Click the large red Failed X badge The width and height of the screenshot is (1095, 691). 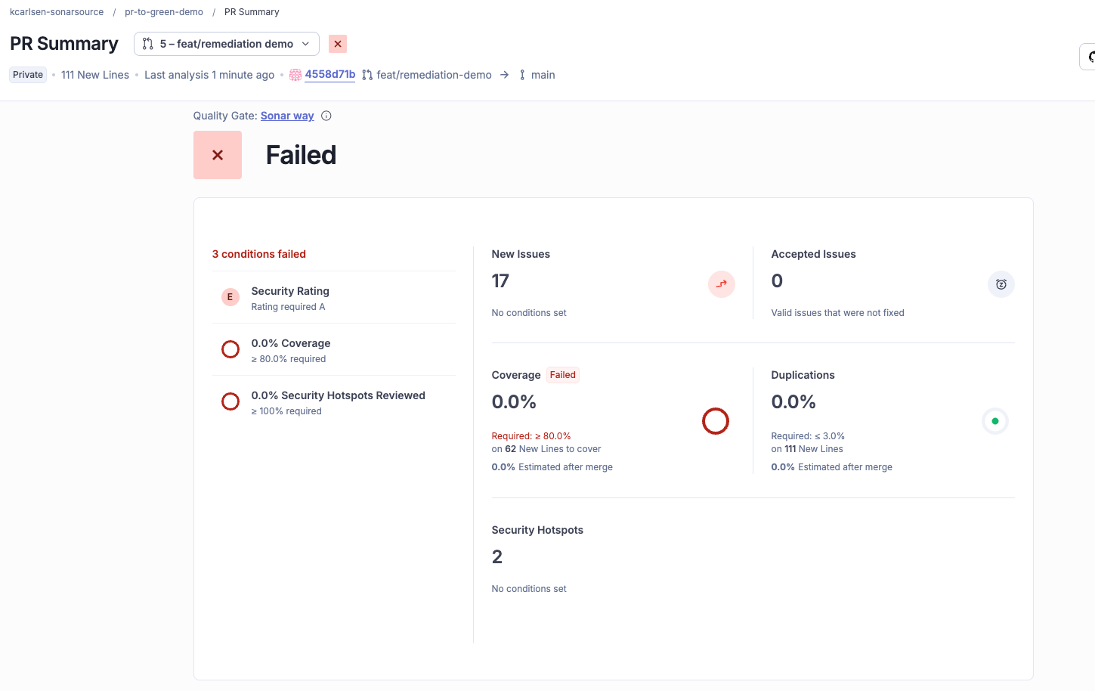click(218, 155)
